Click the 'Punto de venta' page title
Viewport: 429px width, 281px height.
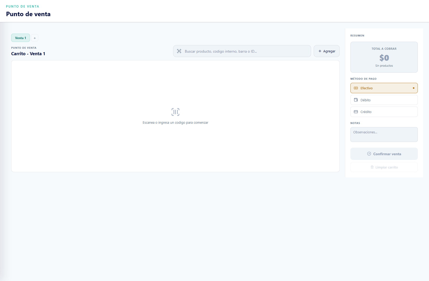tap(28, 14)
